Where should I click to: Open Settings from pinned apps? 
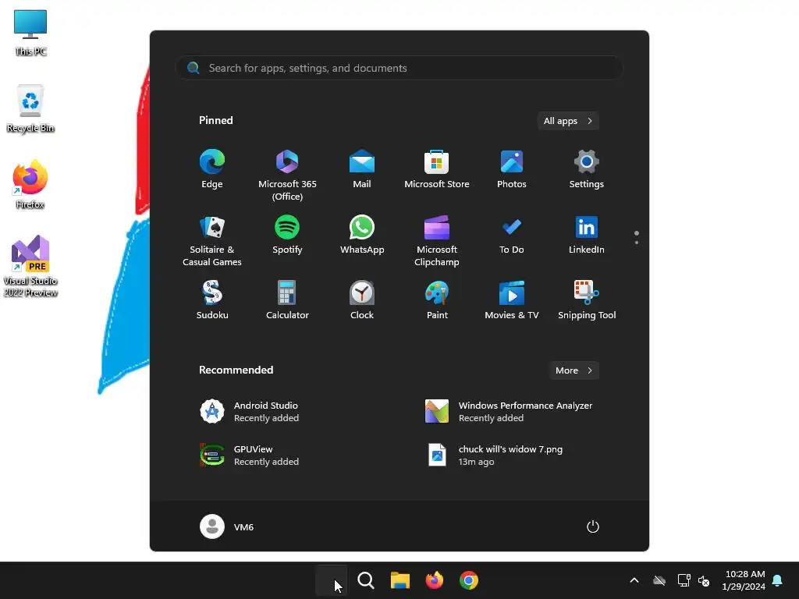tap(587, 169)
